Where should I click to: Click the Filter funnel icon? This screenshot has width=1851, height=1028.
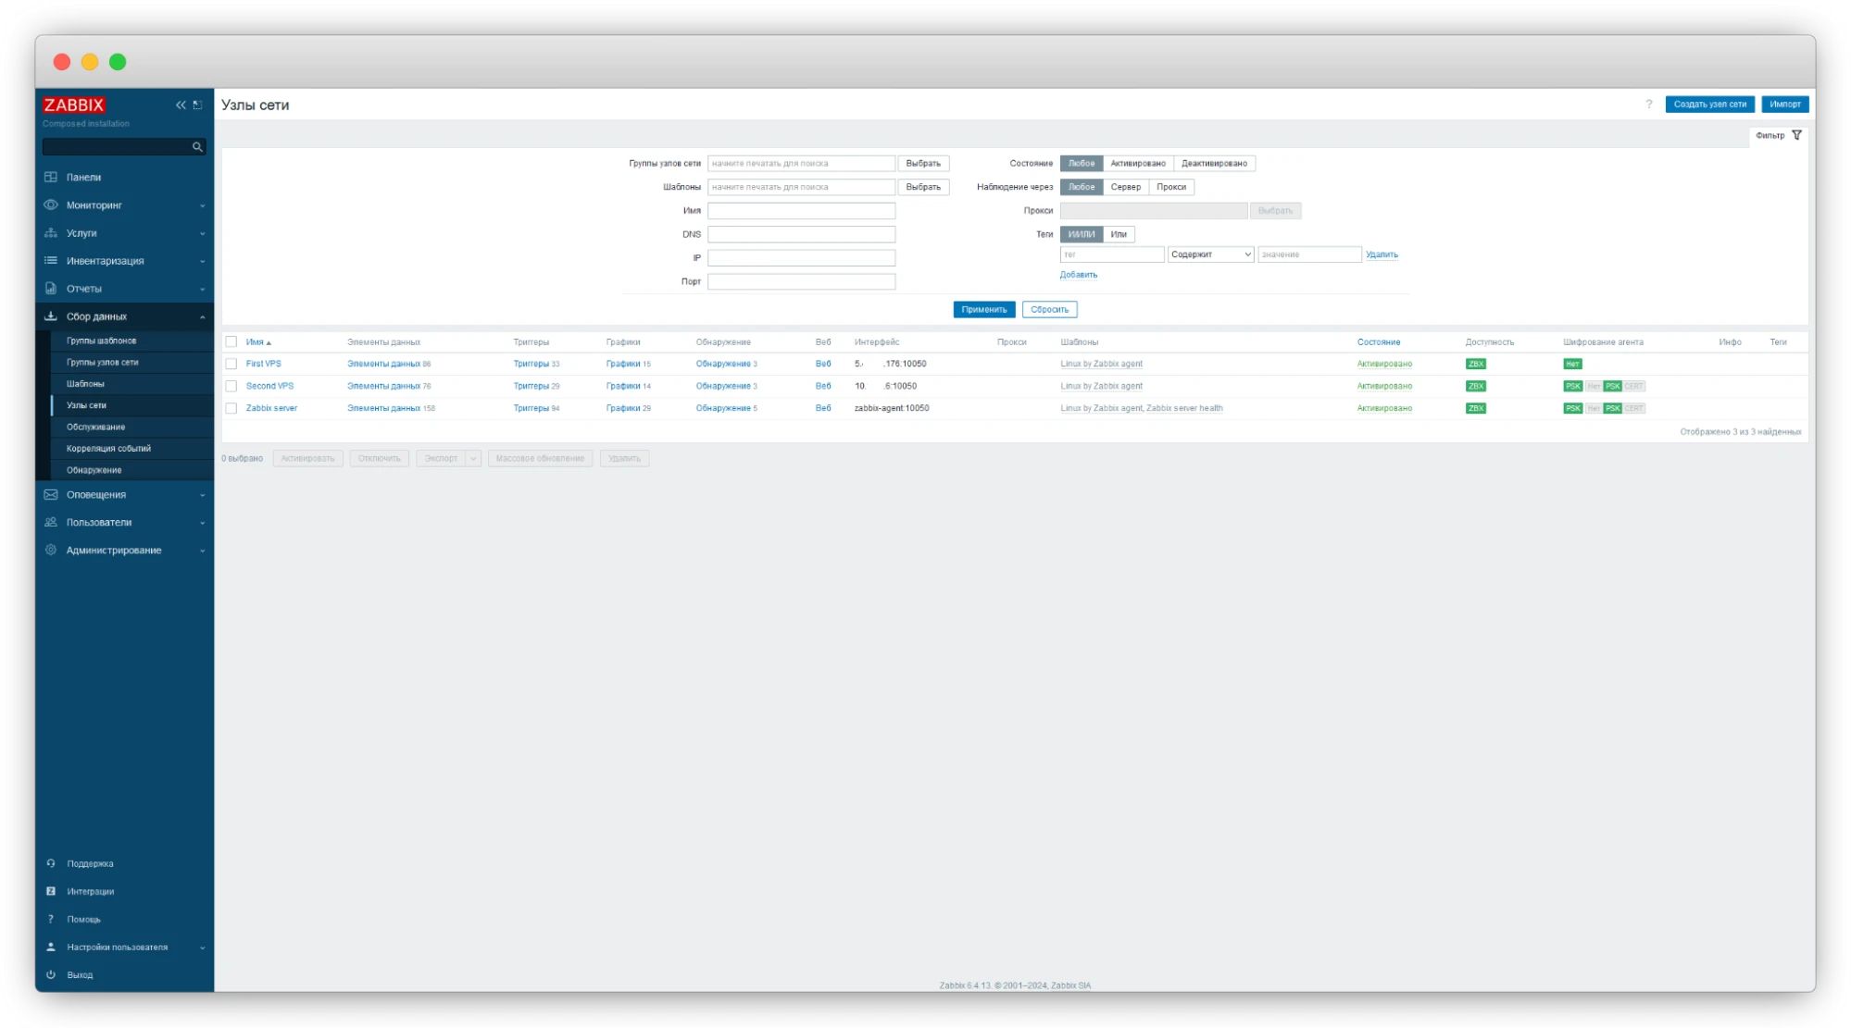point(1796,135)
